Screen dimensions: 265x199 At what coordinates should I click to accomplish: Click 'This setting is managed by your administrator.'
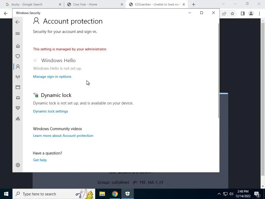[70, 49]
